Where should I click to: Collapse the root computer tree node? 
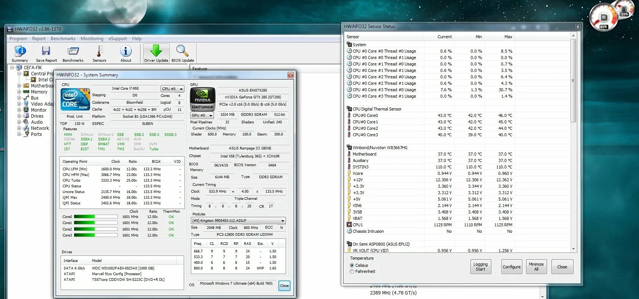[12, 68]
